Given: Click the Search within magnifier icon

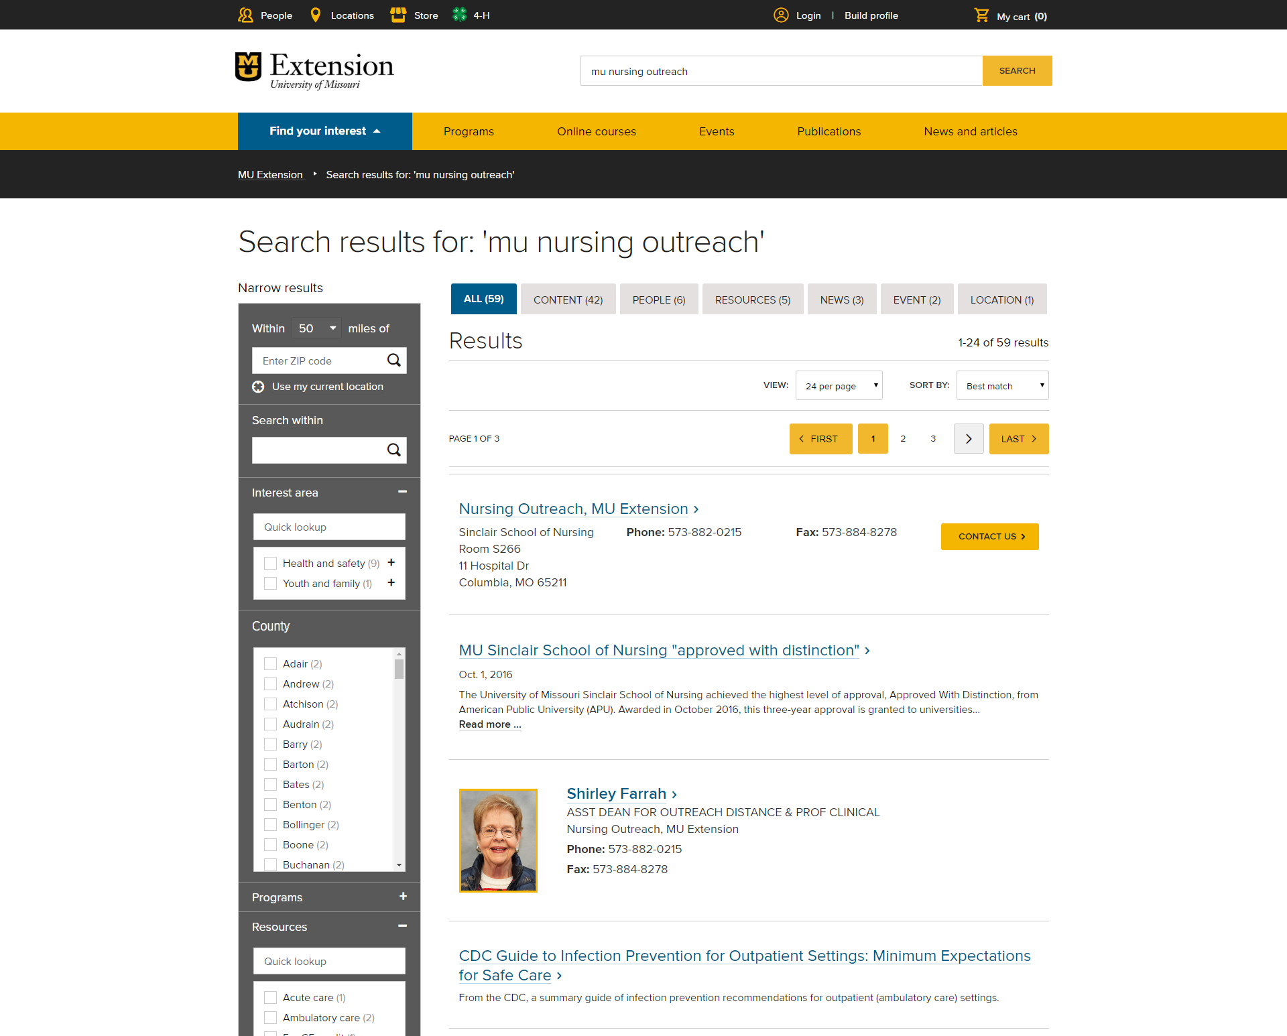Looking at the screenshot, I should (x=394, y=450).
